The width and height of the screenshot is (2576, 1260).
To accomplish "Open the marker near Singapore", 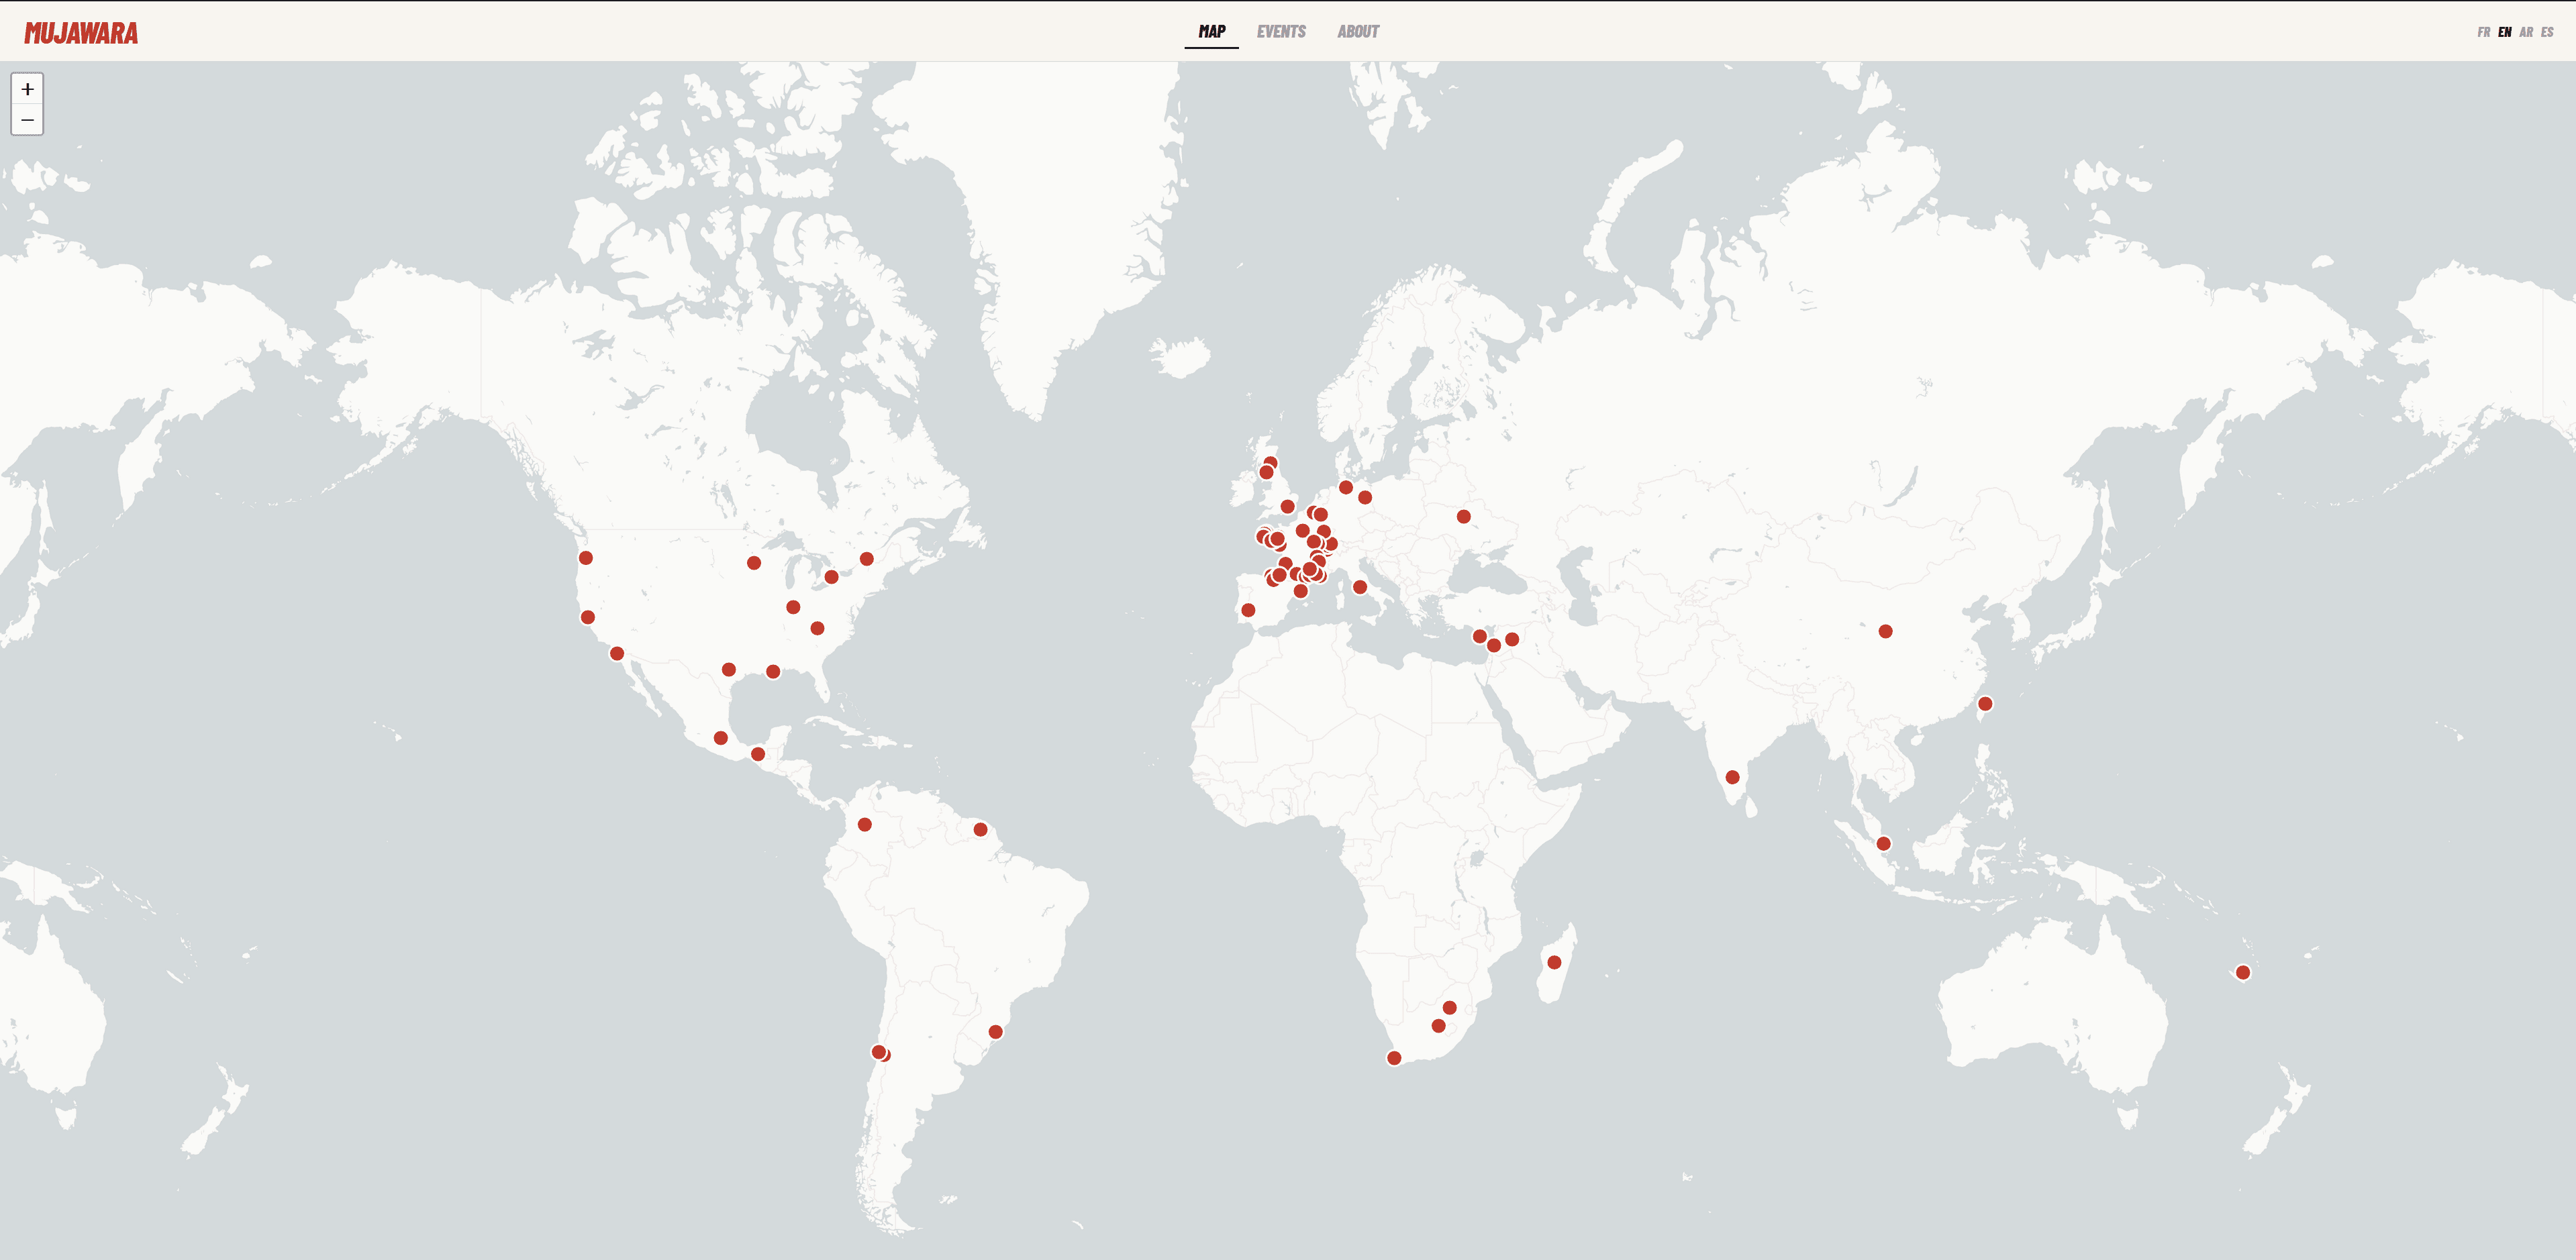I will click(1883, 843).
